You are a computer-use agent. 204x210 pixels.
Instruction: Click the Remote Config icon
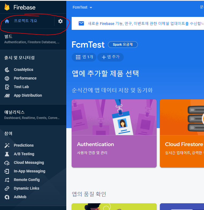click(x=7, y=180)
